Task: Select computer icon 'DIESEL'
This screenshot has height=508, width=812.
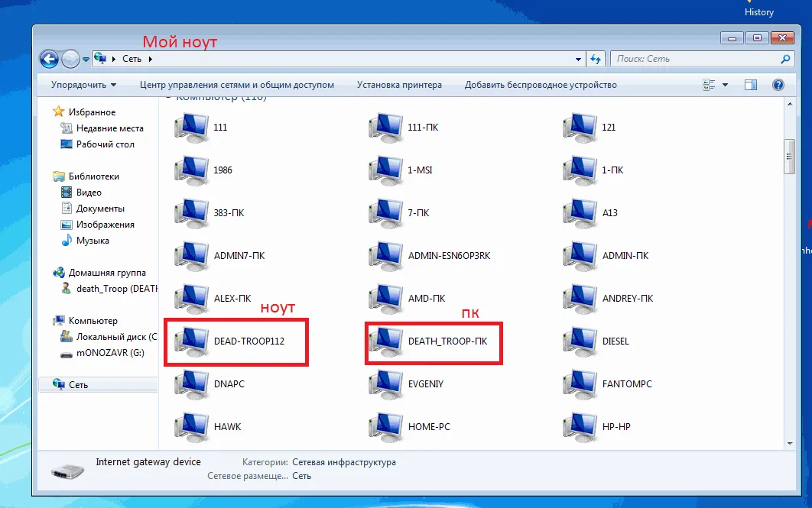Action: [x=580, y=341]
